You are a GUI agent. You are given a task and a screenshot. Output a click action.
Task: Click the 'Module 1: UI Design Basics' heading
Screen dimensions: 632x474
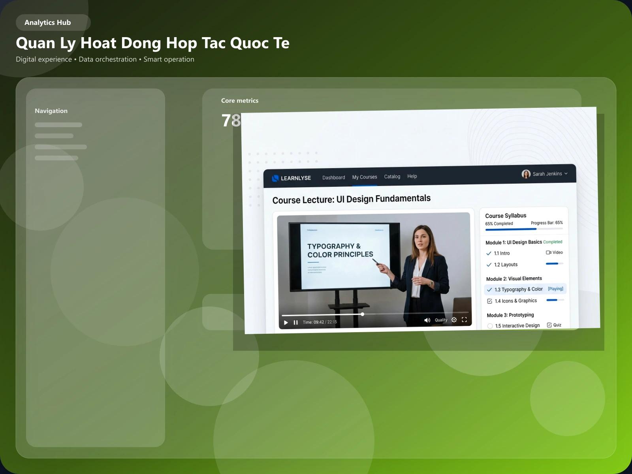pyautogui.click(x=513, y=243)
